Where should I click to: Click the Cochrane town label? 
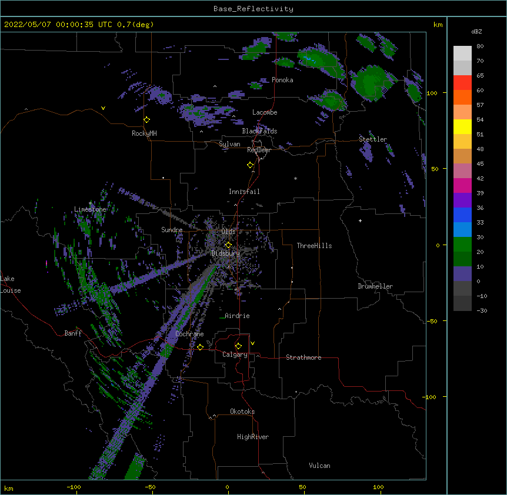click(189, 334)
